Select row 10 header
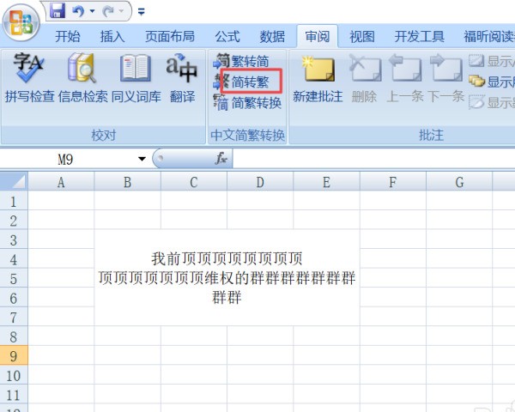515x412 pixels. coord(14,375)
